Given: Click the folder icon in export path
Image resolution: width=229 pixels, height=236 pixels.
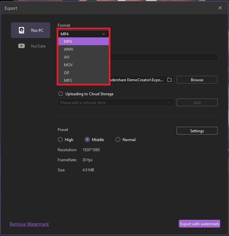Looking at the screenshot, I should [169, 80].
